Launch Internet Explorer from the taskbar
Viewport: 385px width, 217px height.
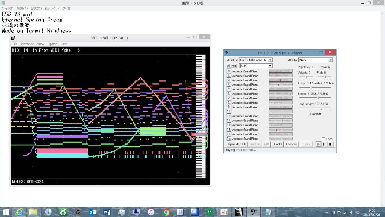tap(19, 212)
